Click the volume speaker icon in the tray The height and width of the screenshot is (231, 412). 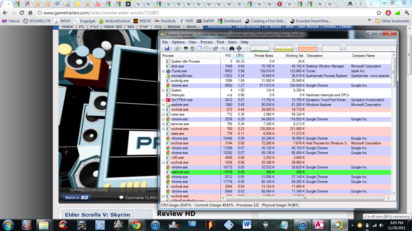pyautogui.click(x=381, y=225)
